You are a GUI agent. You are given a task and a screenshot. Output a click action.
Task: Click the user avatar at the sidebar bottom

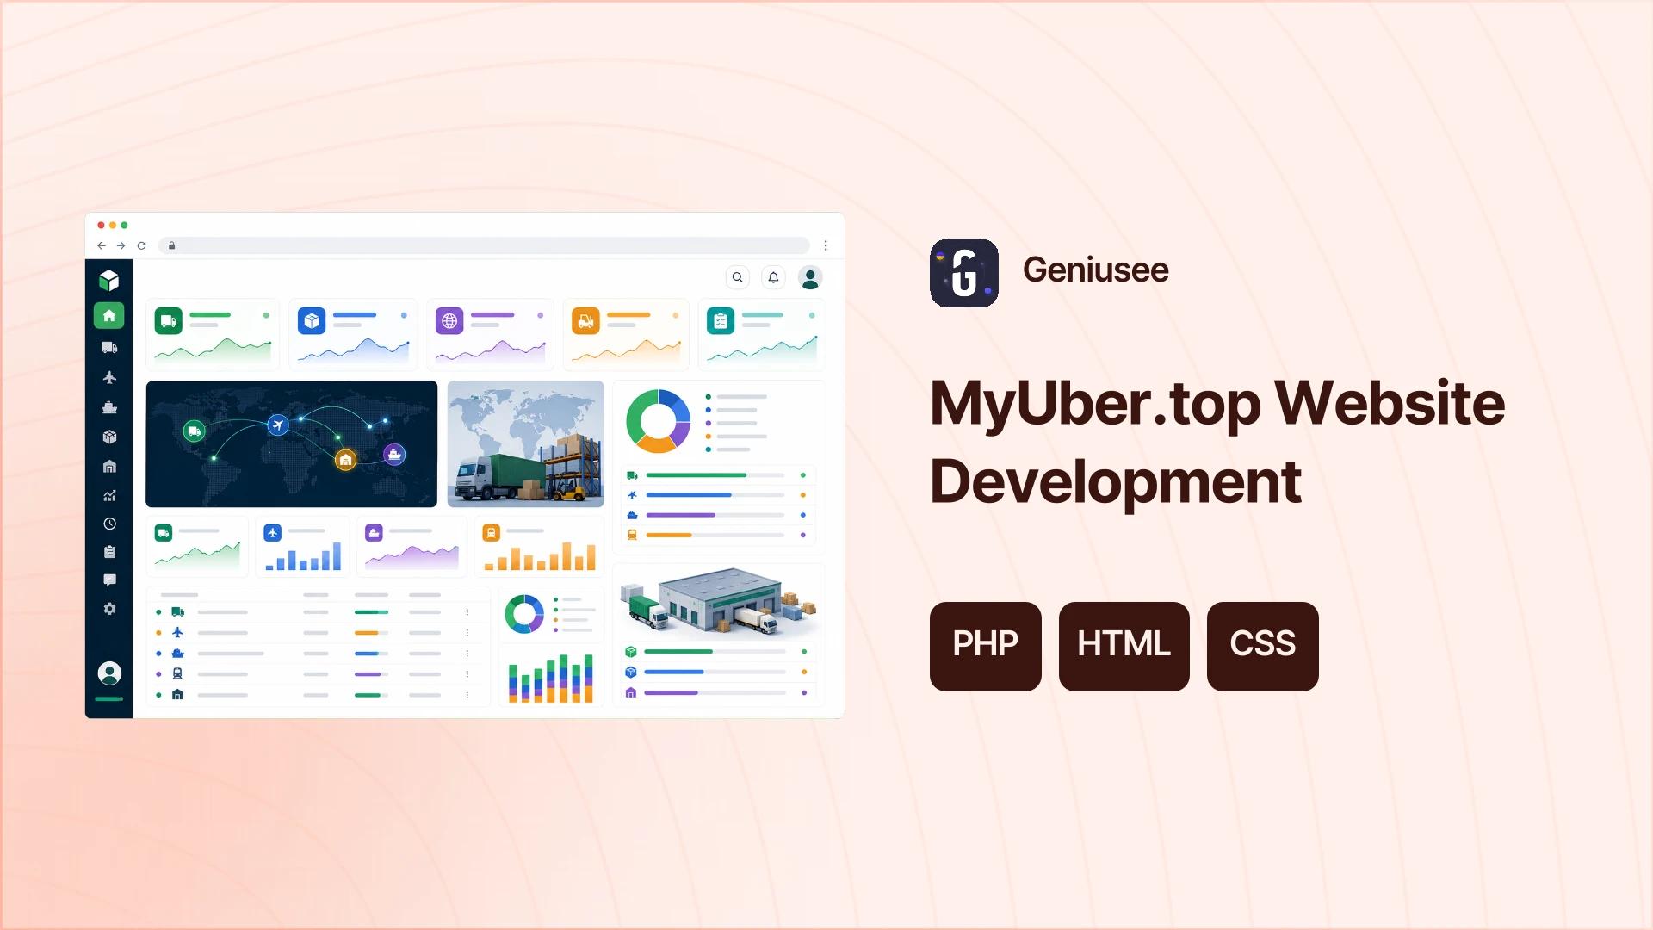pyautogui.click(x=109, y=673)
